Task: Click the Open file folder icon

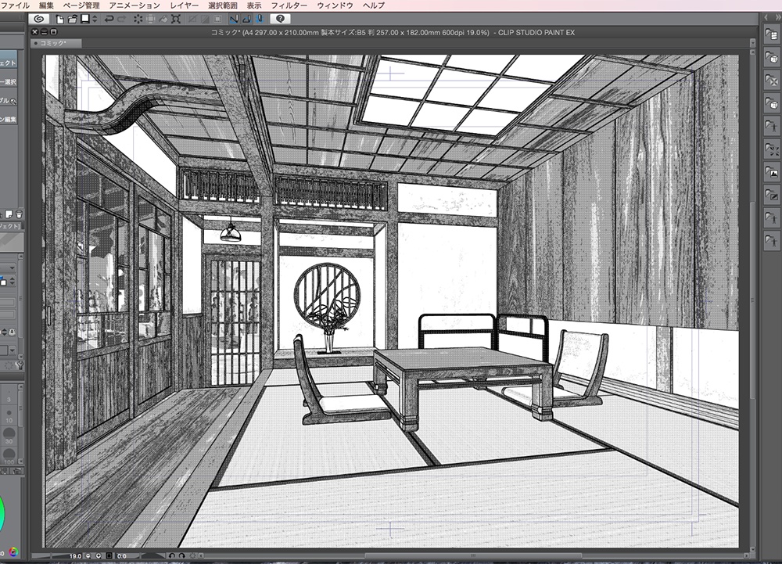Action: [x=72, y=20]
